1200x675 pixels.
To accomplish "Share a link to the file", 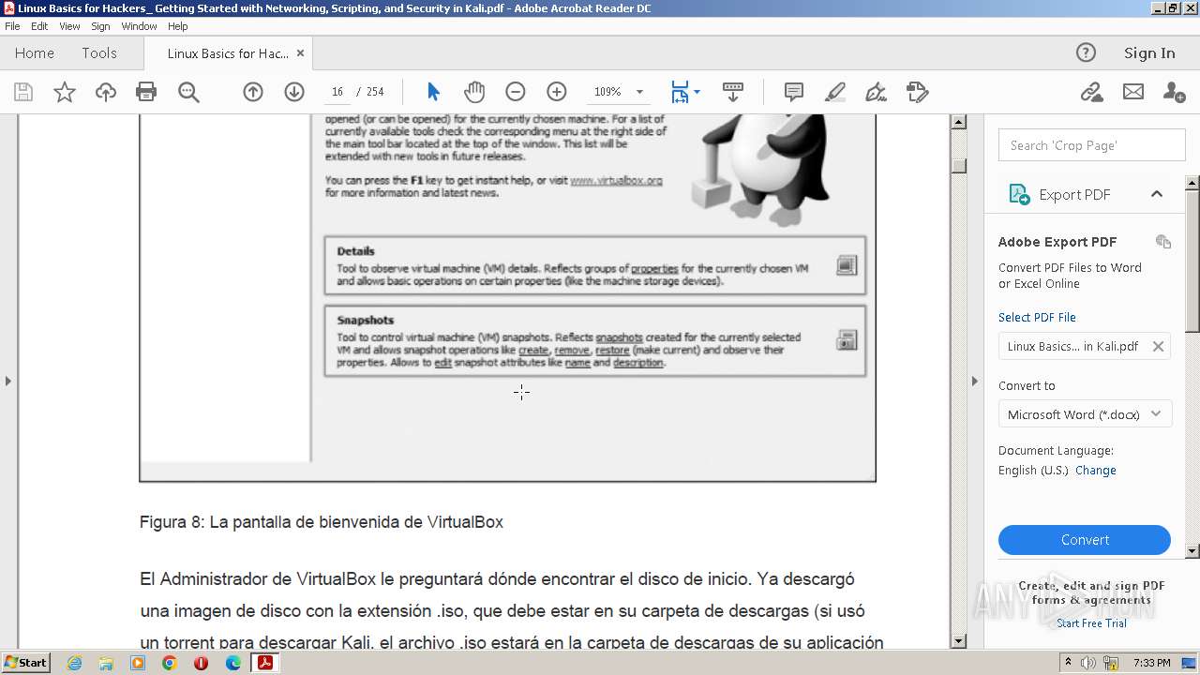I will [1091, 92].
